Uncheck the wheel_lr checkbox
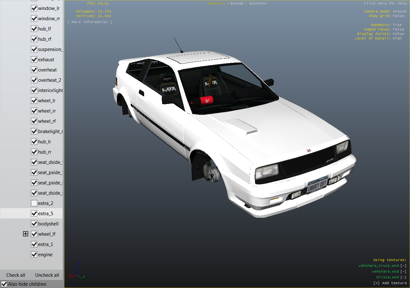 pyautogui.click(x=34, y=101)
